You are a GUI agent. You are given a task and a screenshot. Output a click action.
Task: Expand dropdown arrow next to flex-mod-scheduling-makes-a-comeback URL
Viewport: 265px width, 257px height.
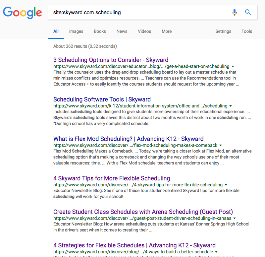click(x=221, y=145)
